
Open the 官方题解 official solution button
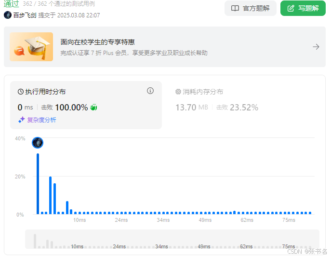tap(251, 8)
